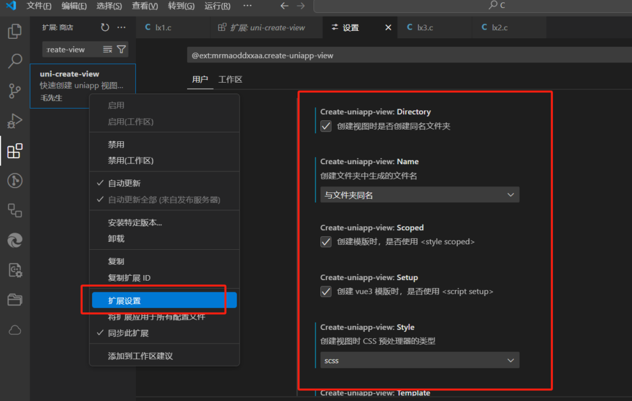This screenshot has width=632, height=401.
Task: Open the 编辑(E) menu
Action: click(74, 6)
